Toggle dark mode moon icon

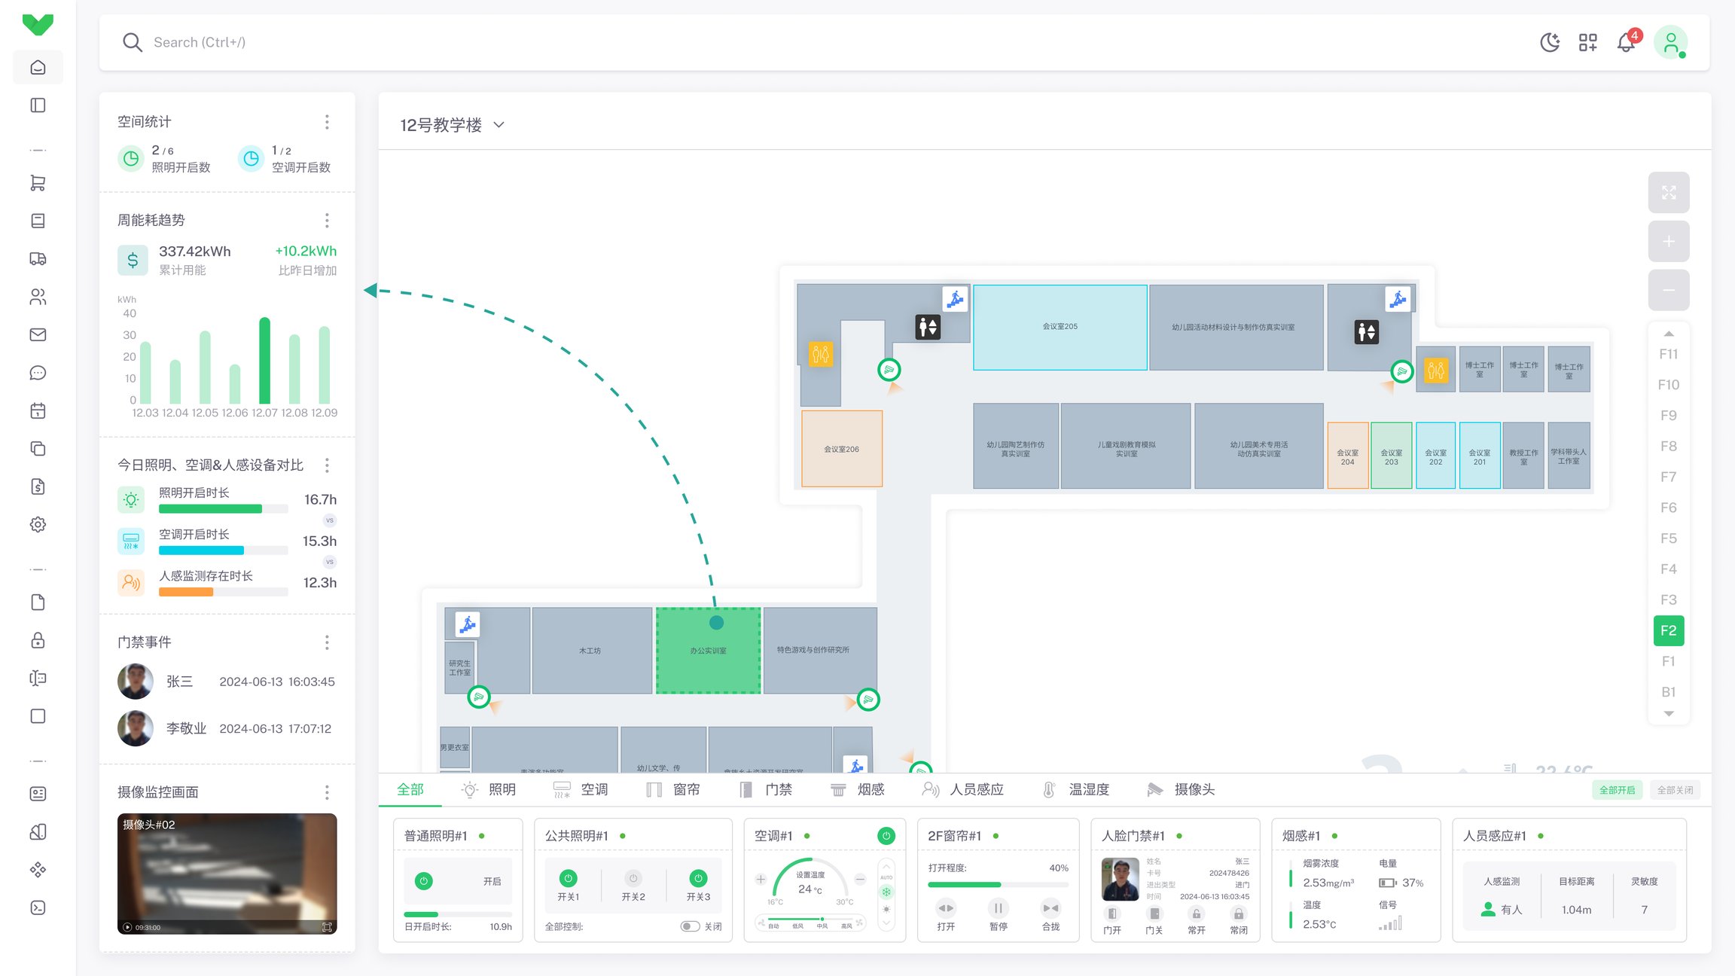point(1550,43)
